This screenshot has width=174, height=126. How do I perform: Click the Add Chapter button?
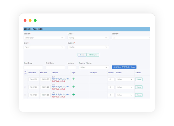click(93, 55)
